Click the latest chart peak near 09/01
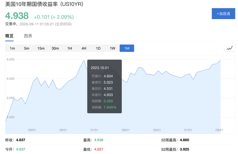The image size is (238, 154). click(220, 61)
